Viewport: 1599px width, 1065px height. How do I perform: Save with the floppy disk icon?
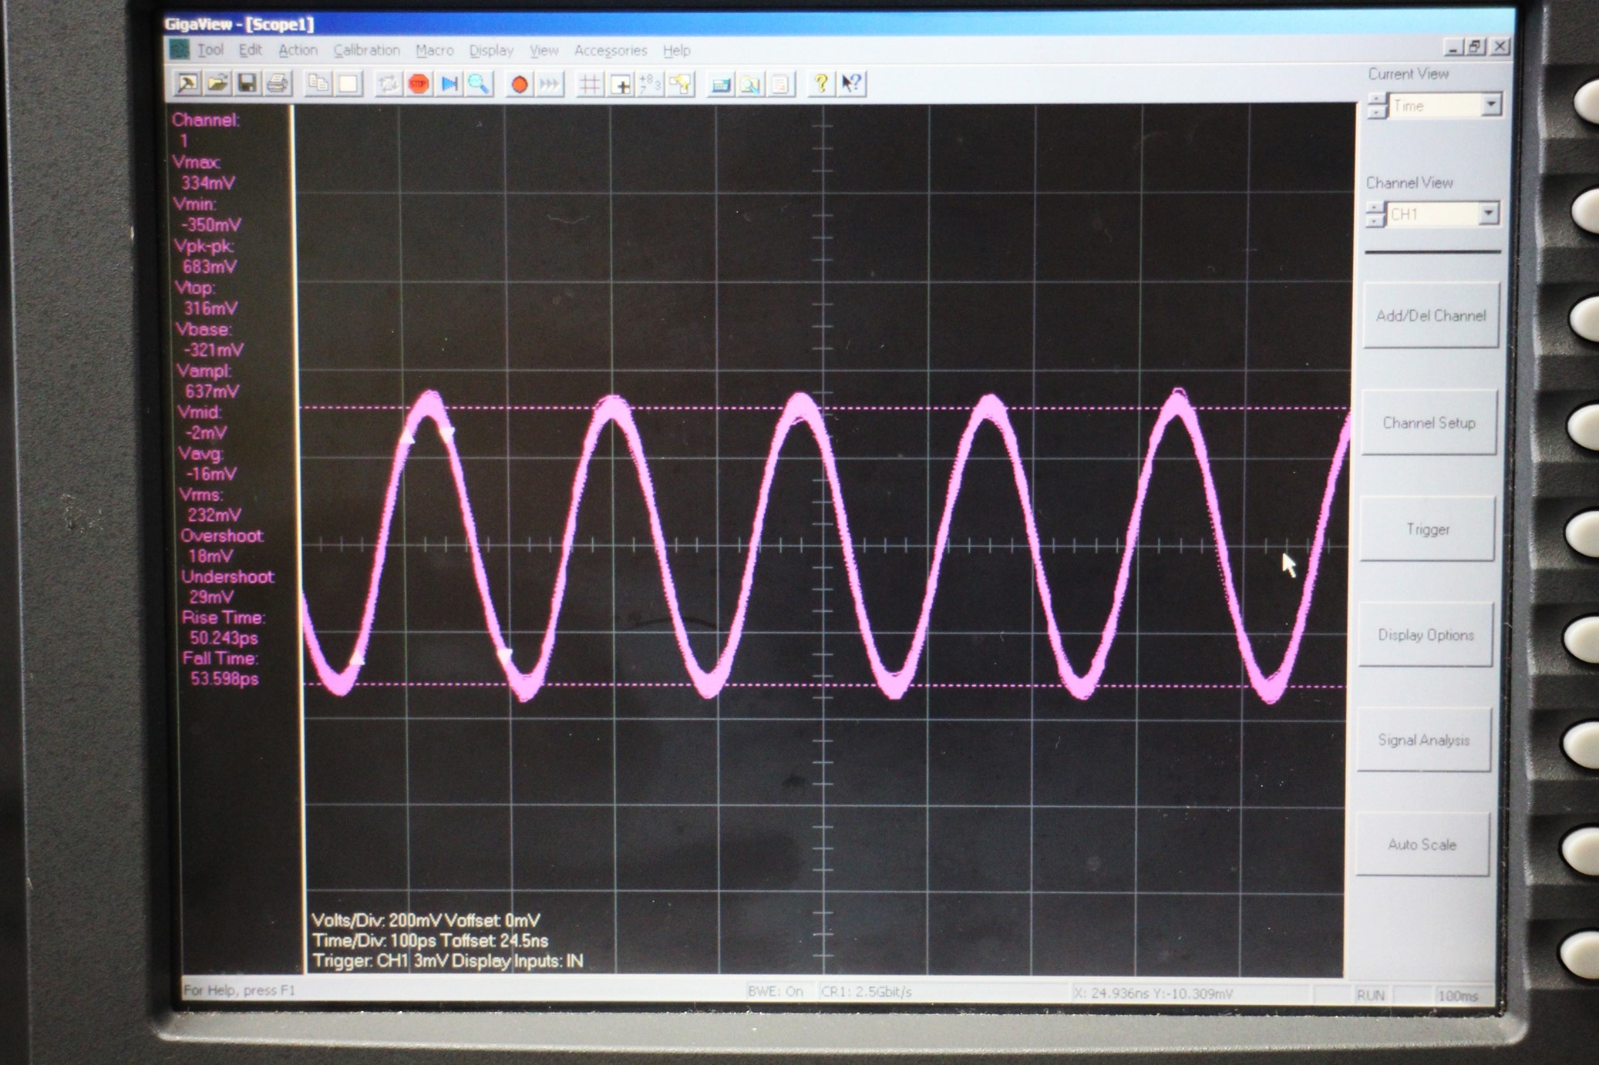click(247, 83)
